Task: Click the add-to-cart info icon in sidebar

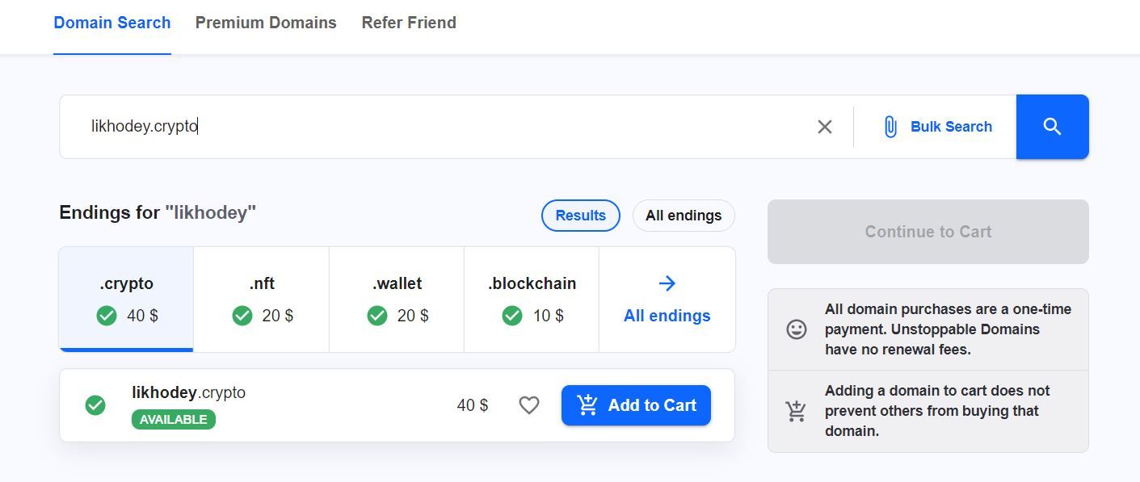Action: 796,411
